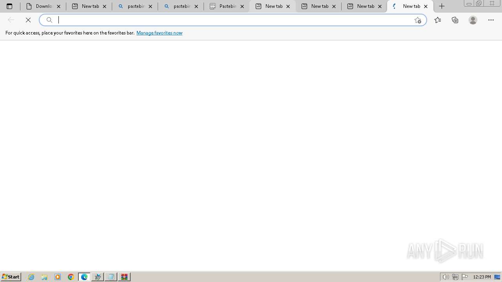
Task: Switch to the Downloads tab
Action: click(43, 6)
